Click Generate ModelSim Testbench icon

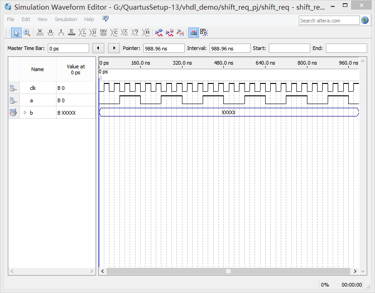point(180,33)
